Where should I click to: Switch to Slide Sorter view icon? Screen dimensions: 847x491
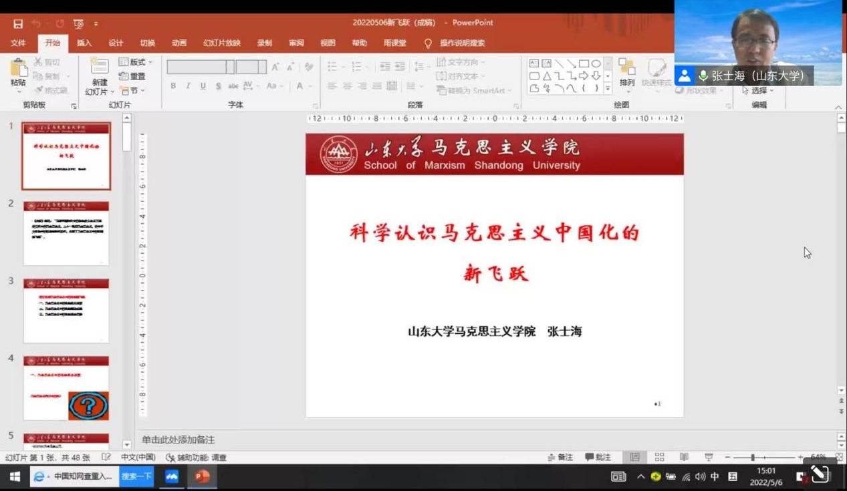click(659, 458)
